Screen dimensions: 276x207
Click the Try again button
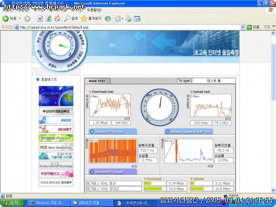click(184, 81)
